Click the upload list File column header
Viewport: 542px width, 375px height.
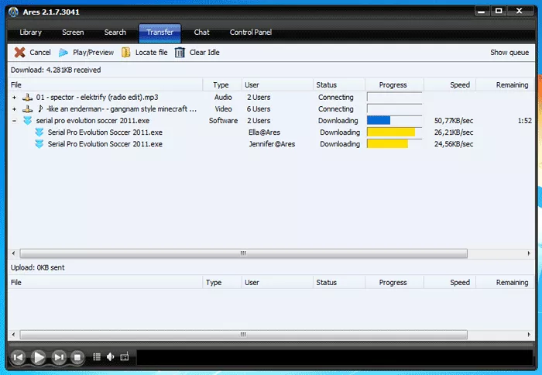pos(105,282)
